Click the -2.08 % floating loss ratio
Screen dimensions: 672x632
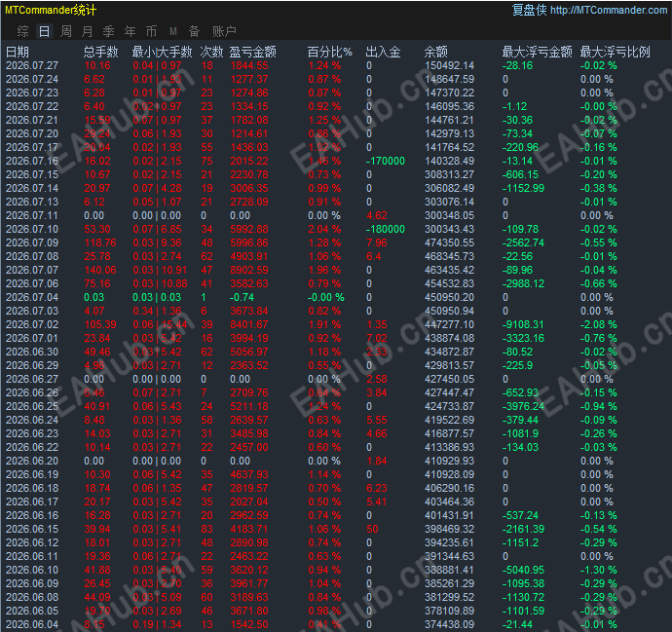pos(599,325)
